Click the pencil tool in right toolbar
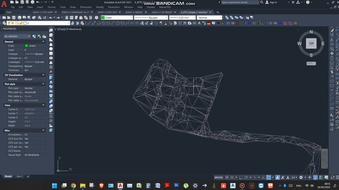Image resolution: width=339 pixels, height=190 pixels. click(x=332, y=31)
